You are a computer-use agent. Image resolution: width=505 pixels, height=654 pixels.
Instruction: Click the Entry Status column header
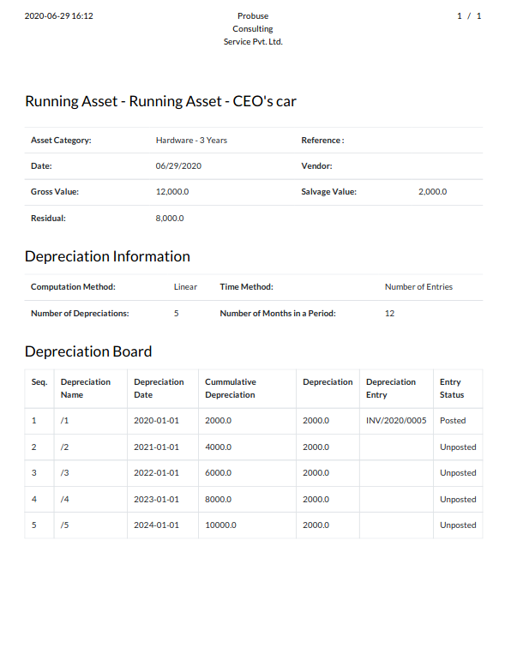pos(452,388)
